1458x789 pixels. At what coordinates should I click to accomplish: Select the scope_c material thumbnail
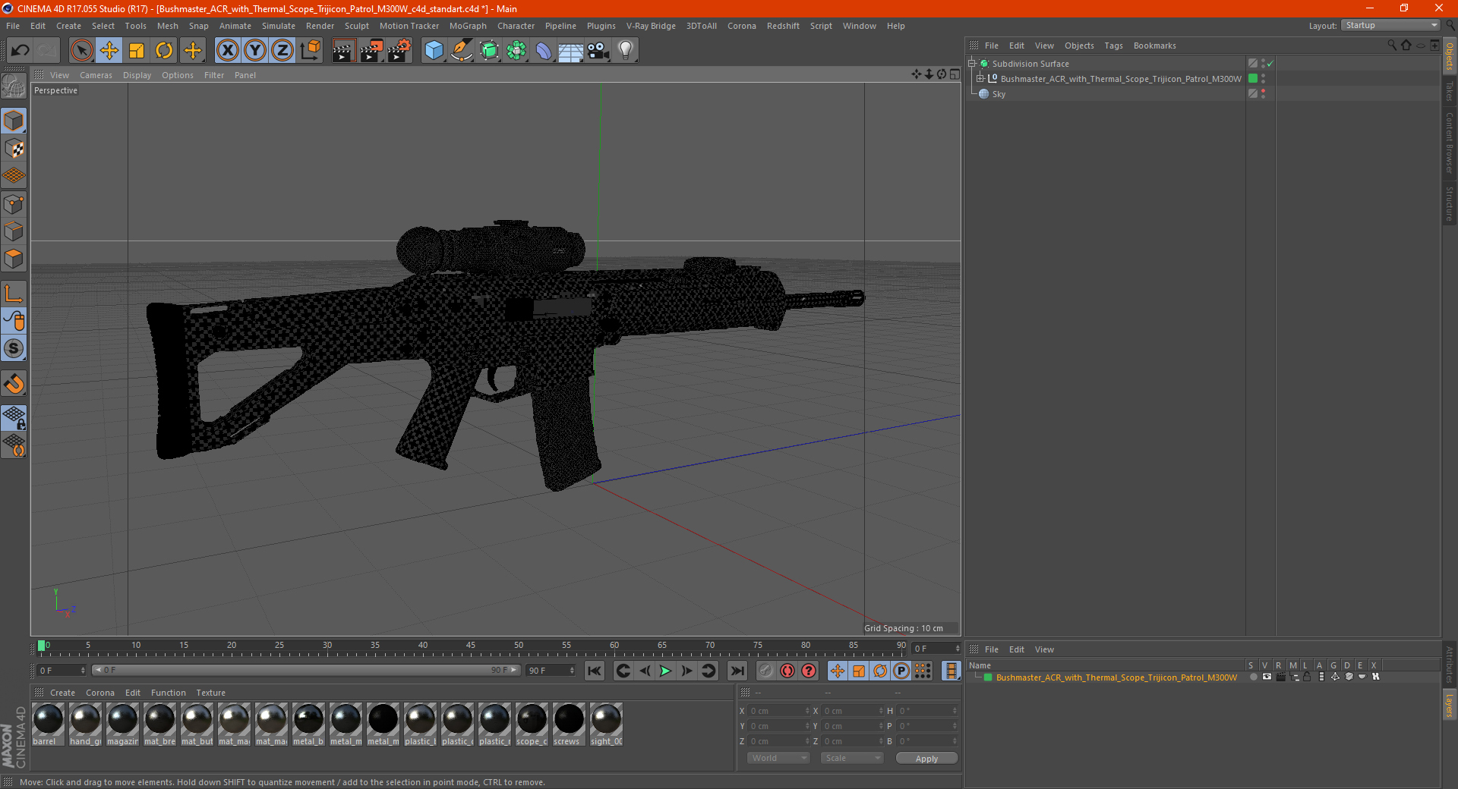(532, 724)
